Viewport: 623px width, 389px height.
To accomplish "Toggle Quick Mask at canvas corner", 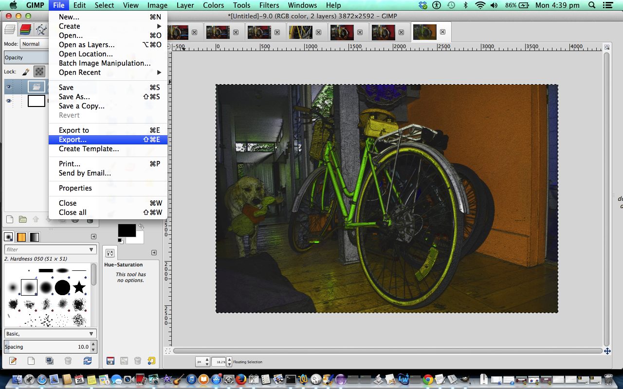I will click(168, 351).
